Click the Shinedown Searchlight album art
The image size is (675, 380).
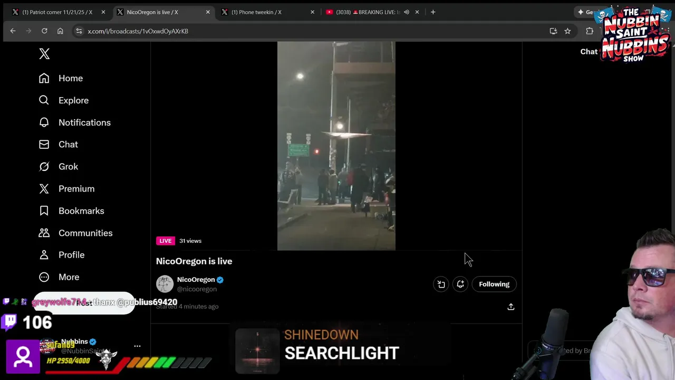pos(257,351)
